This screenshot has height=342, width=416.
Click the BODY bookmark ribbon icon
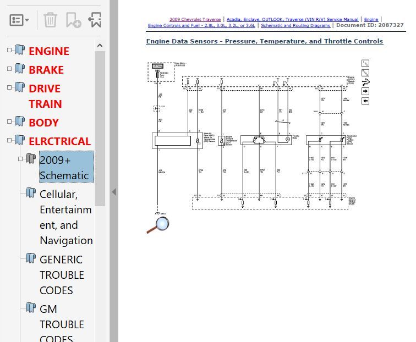click(20, 121)
